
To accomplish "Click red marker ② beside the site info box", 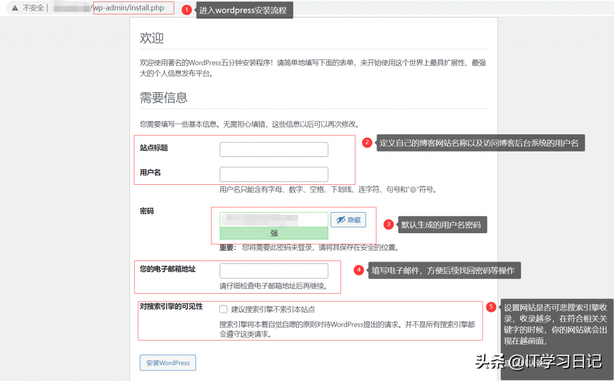I will [x=367, y=142].
